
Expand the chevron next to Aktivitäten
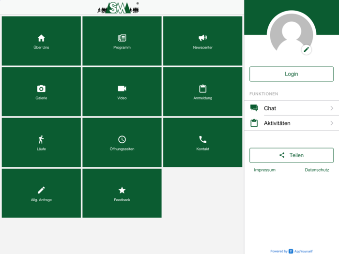[x=332, y=123]
